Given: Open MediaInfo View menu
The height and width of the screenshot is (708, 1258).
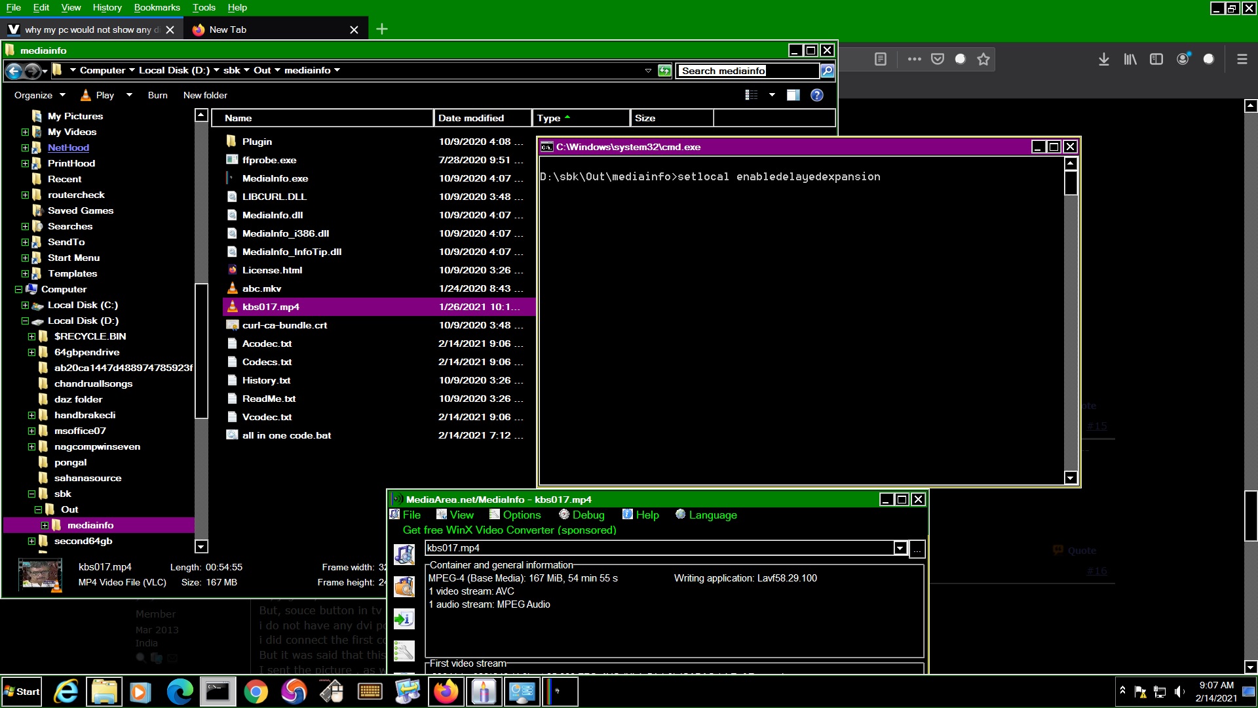Looking at the screenshot, I should [x=455, y=515].
